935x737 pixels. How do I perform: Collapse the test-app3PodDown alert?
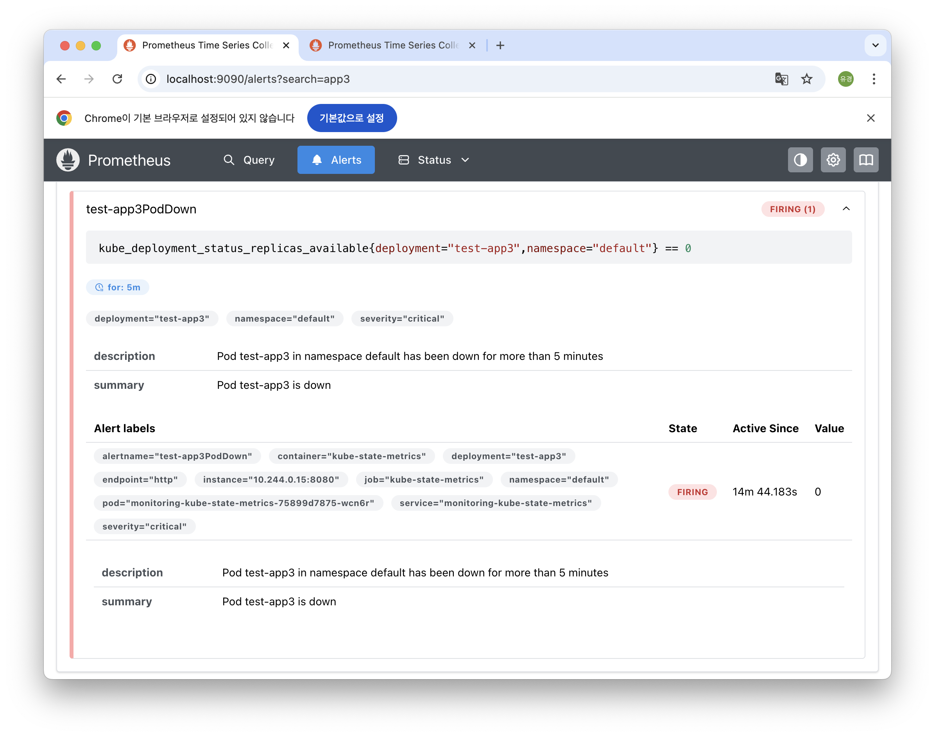845,209
